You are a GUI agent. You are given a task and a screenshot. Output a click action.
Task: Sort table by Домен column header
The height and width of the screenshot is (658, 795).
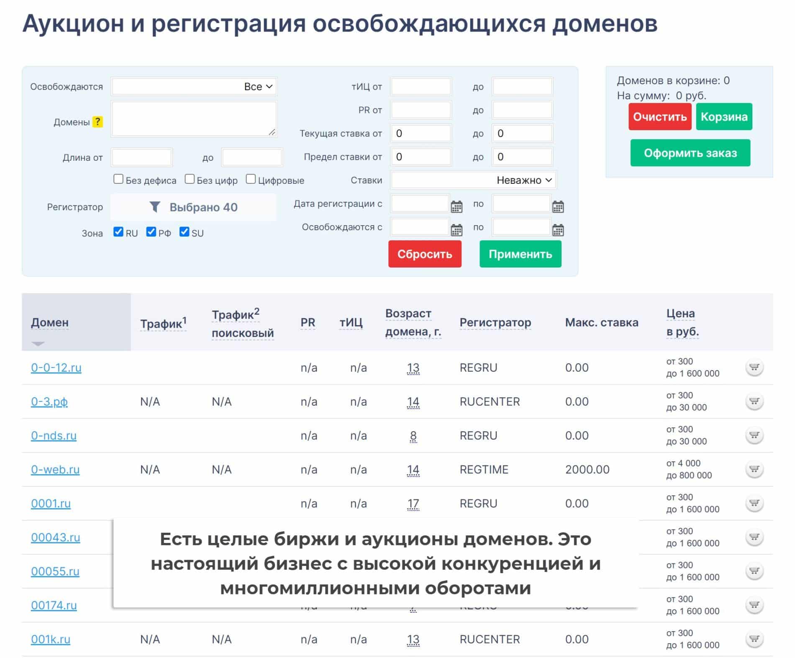[50, 322]
